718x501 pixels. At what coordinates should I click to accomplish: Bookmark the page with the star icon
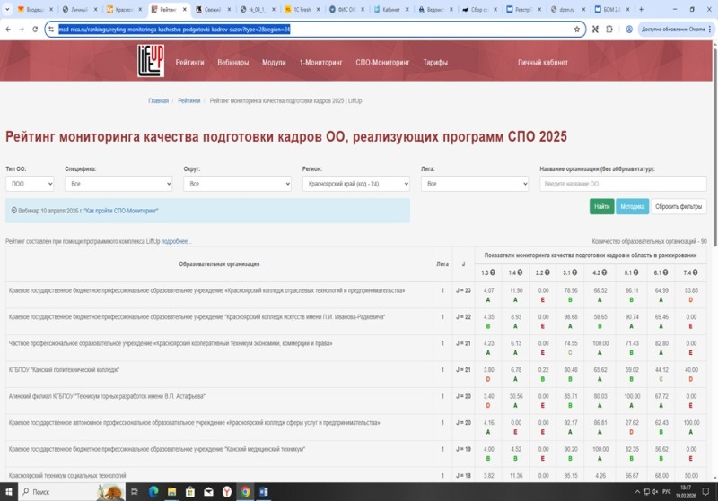(x=577, y=29)
